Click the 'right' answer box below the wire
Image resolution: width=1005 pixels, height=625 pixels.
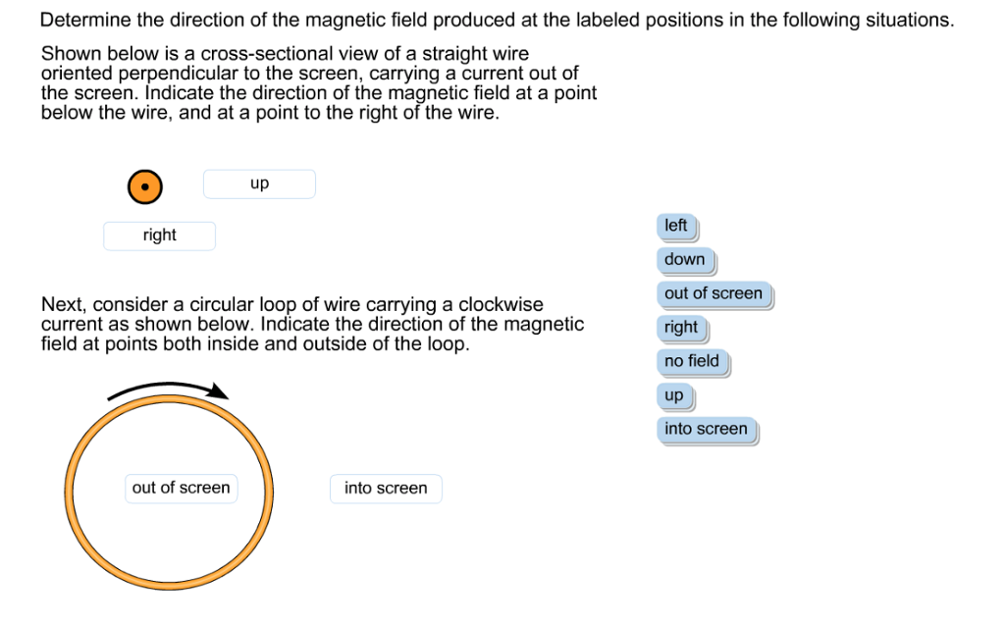coord(159,235)
